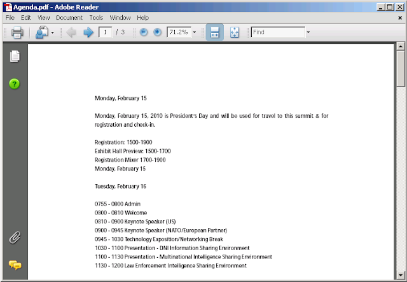Image resolution: width=407 pixels, height=282 pixels.
Task: Open the Attachments paperclip panel
Action: (x=15, y=237)
